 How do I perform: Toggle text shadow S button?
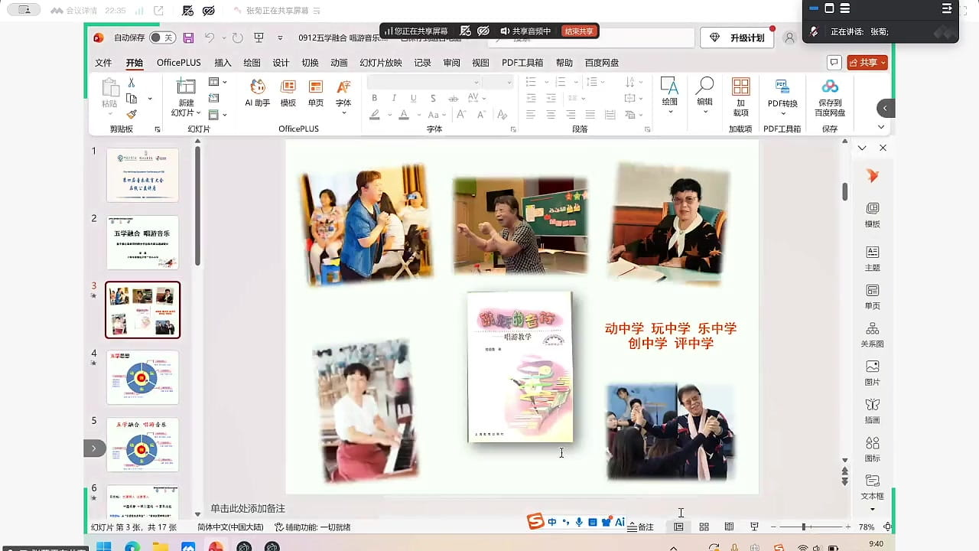point(434,98)
